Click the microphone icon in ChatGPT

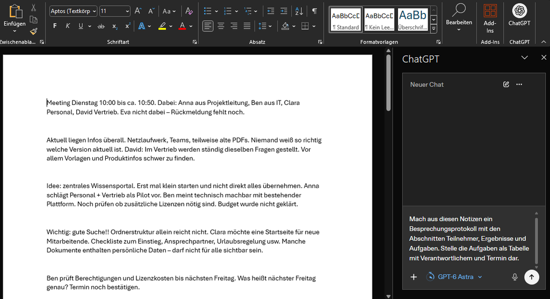click(515, 277)
